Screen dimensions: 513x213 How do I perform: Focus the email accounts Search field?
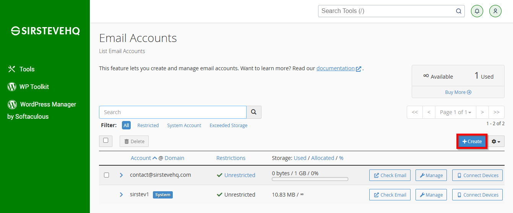coord(173,112)
